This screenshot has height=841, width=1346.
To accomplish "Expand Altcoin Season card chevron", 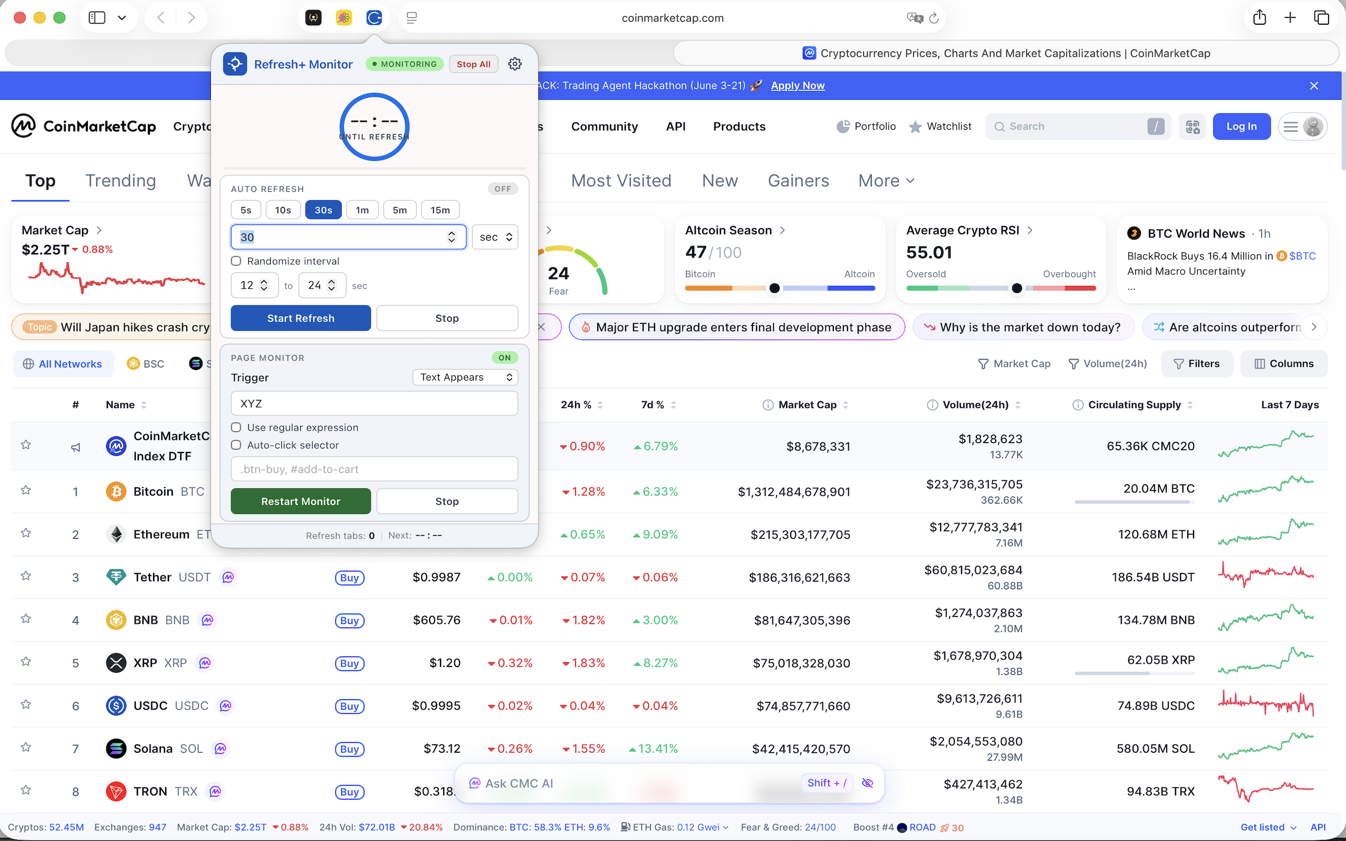I will [782, 230].
